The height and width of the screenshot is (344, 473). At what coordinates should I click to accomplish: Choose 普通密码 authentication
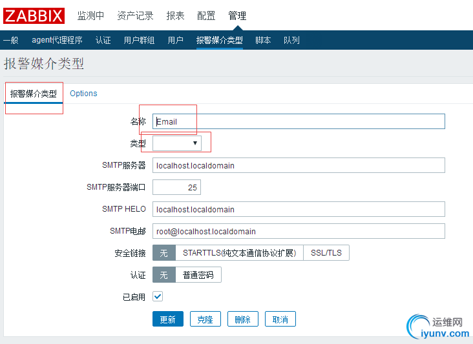tap(198, 275)
